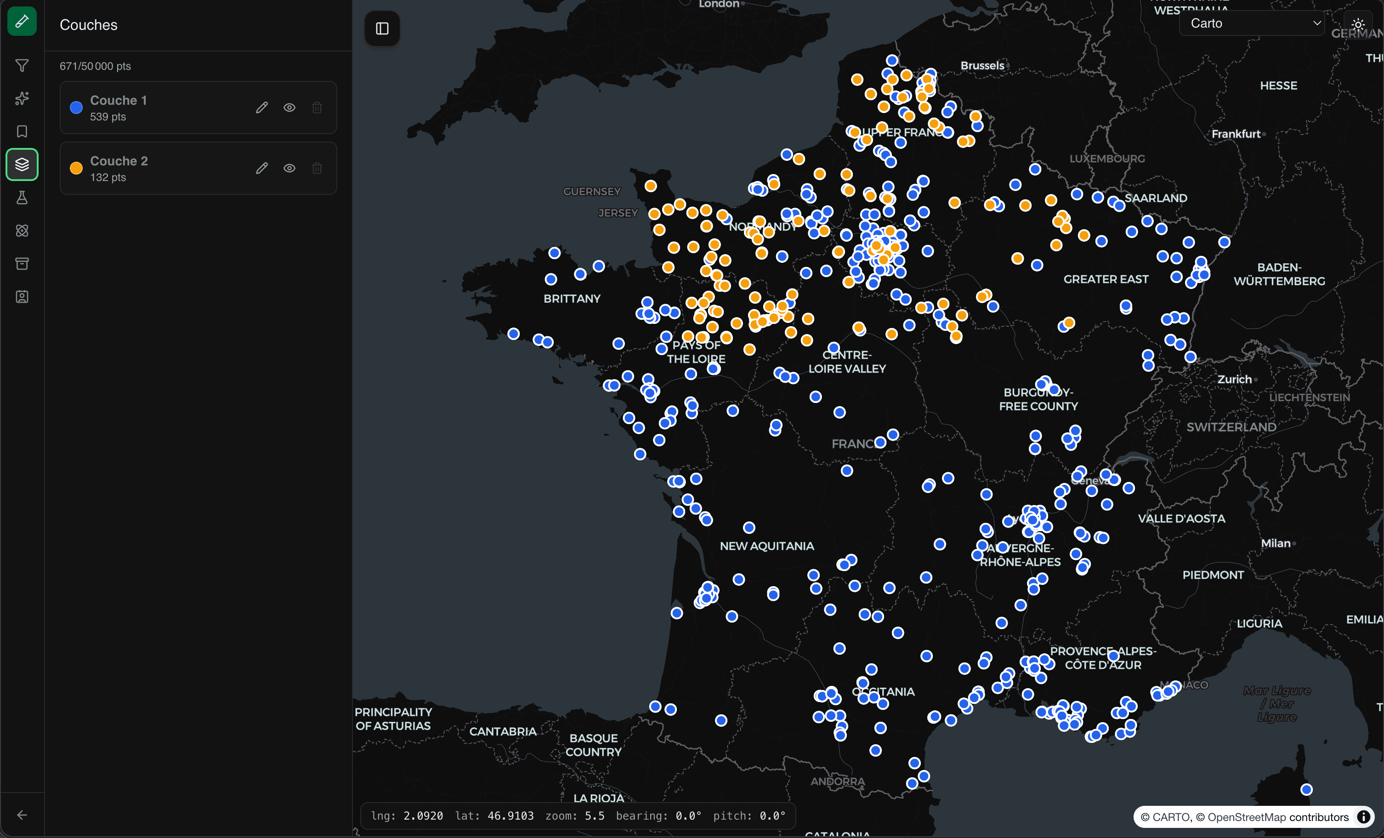Select the Couche 2 layer name
This screenshot has width=1384, height=838.
tap(119, 161)
